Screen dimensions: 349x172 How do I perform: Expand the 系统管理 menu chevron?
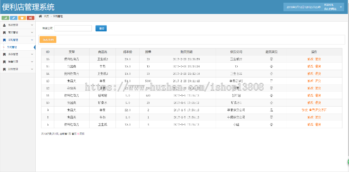point(32,25)
